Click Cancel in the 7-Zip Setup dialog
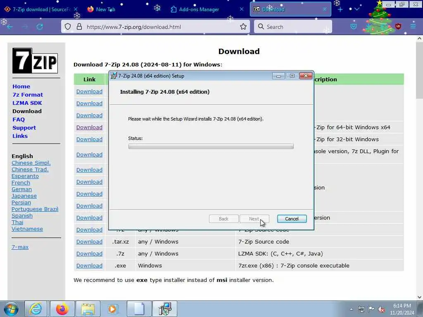The width and height of the screenshot is (423, 317). click(292, 219)
